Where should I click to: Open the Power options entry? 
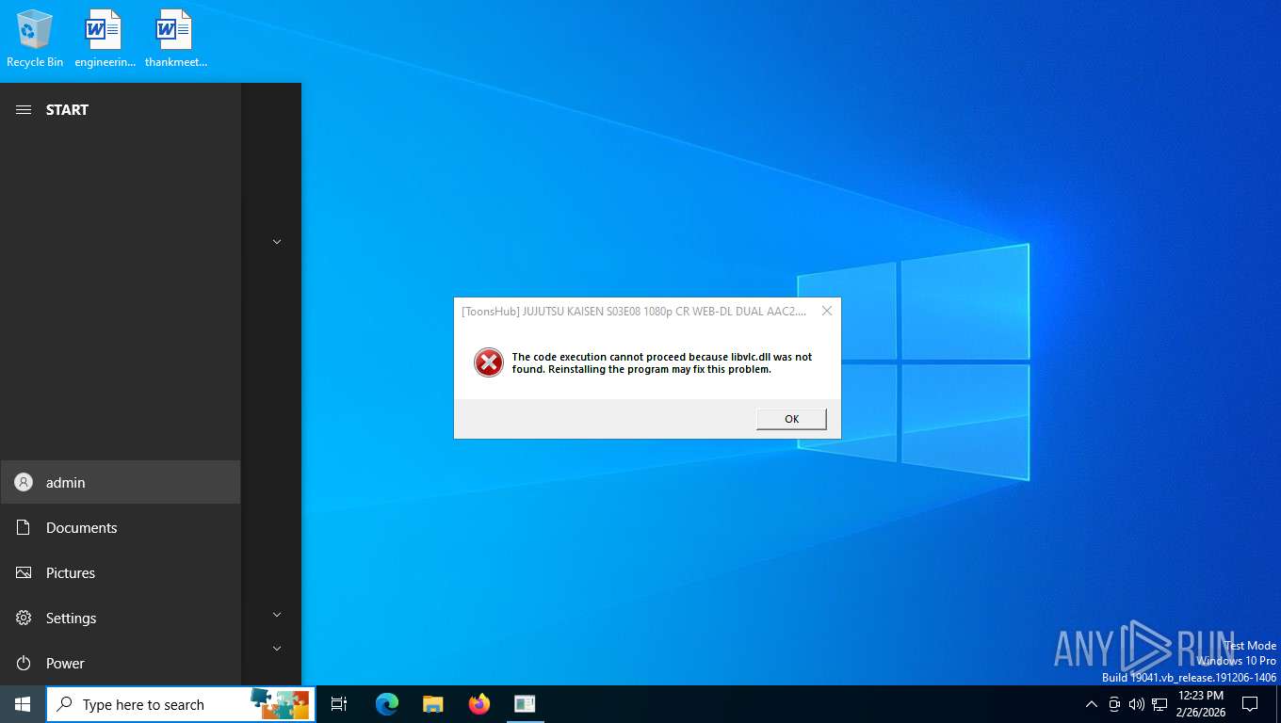click(121, 663)
